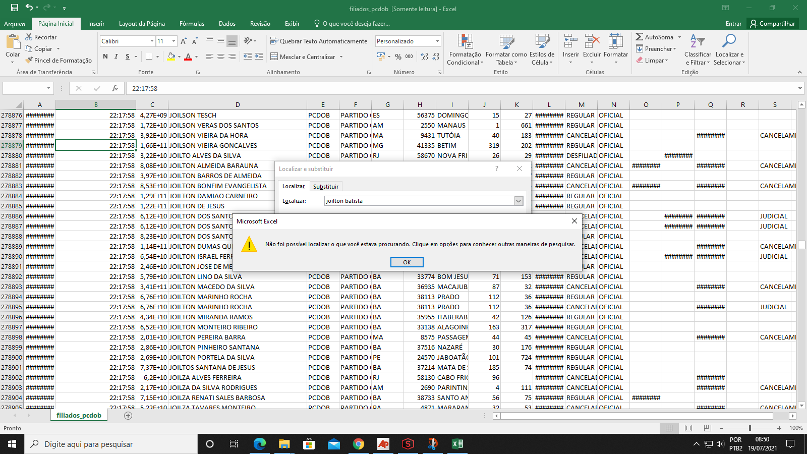Open Formatação Condicional menu
The height and width of the screenshot is (454, 807).
(x=465, y=49)
